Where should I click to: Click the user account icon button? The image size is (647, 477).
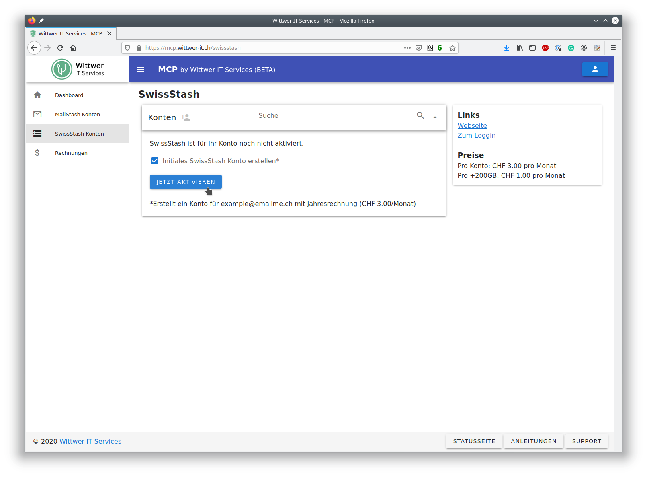[595, 69]
